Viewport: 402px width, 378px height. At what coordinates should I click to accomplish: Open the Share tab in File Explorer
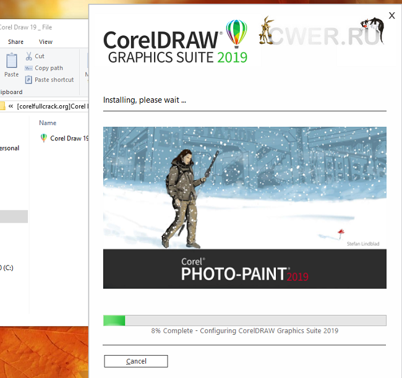(15, 42)
